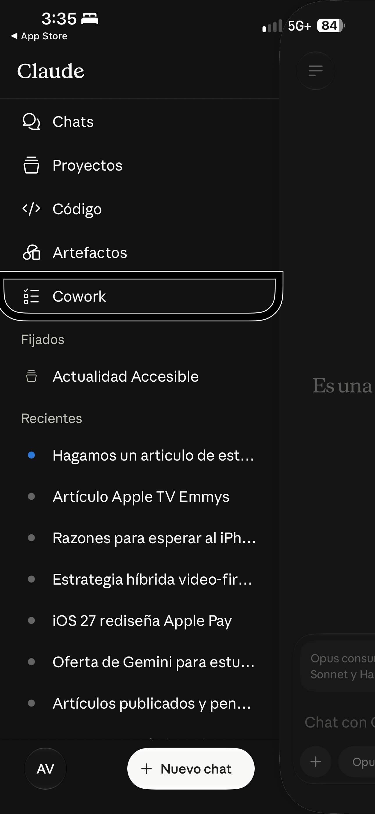Tap the Chat con message input field
The width and height of the screenshot is (375, 814).
[340, 722]
